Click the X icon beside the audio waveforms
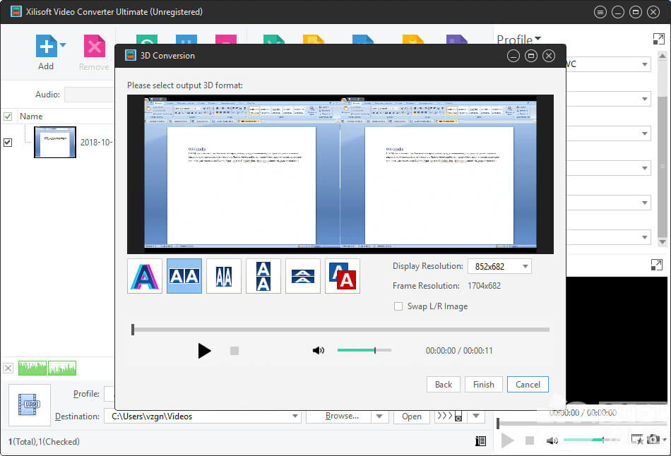 coord(8,368)
